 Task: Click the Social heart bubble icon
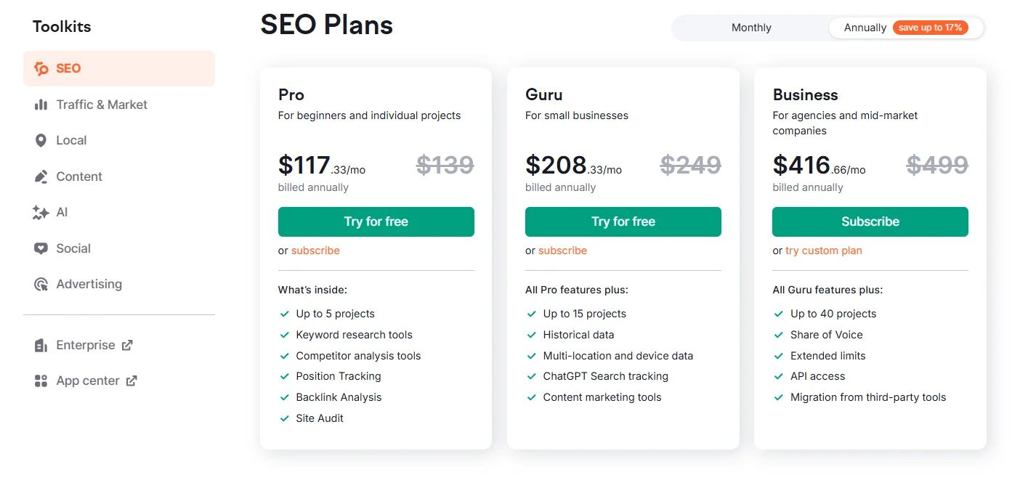click(41, 248)
